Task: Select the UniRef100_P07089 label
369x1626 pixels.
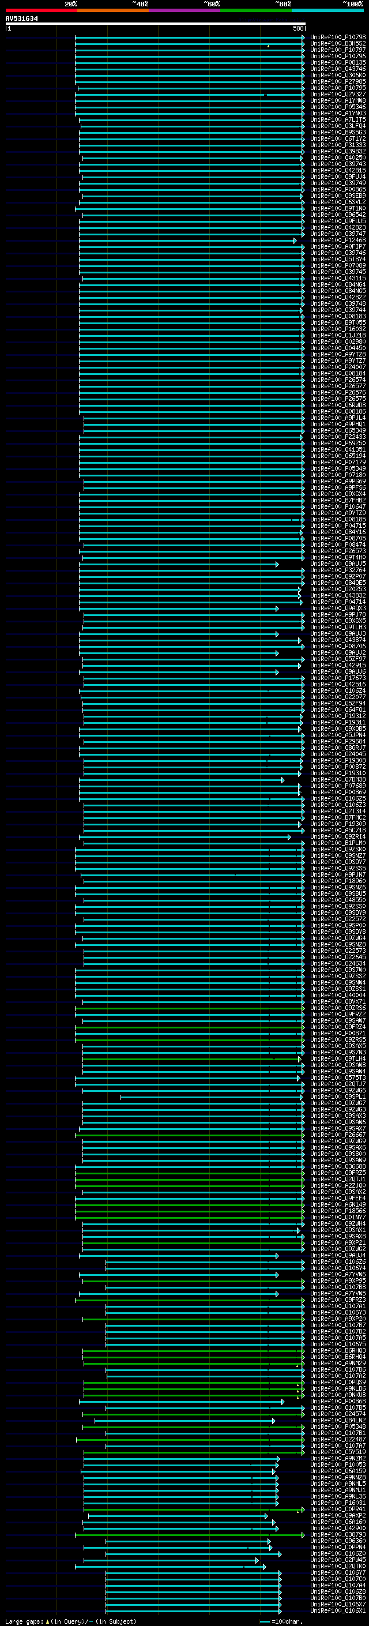Action: tap(338, 266)
